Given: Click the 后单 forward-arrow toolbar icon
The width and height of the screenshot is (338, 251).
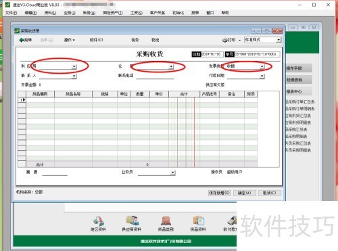Looking at the screenshot, I should click(51, 40).
